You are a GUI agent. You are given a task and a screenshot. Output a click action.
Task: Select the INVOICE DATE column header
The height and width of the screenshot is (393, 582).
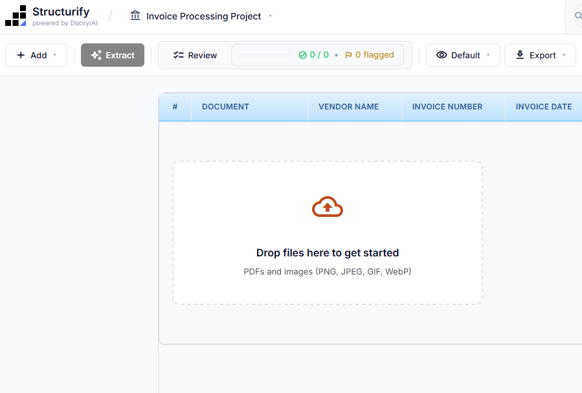tap(544, 106)
